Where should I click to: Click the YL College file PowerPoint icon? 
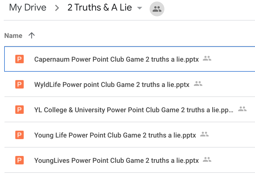(x=19, y=110)
